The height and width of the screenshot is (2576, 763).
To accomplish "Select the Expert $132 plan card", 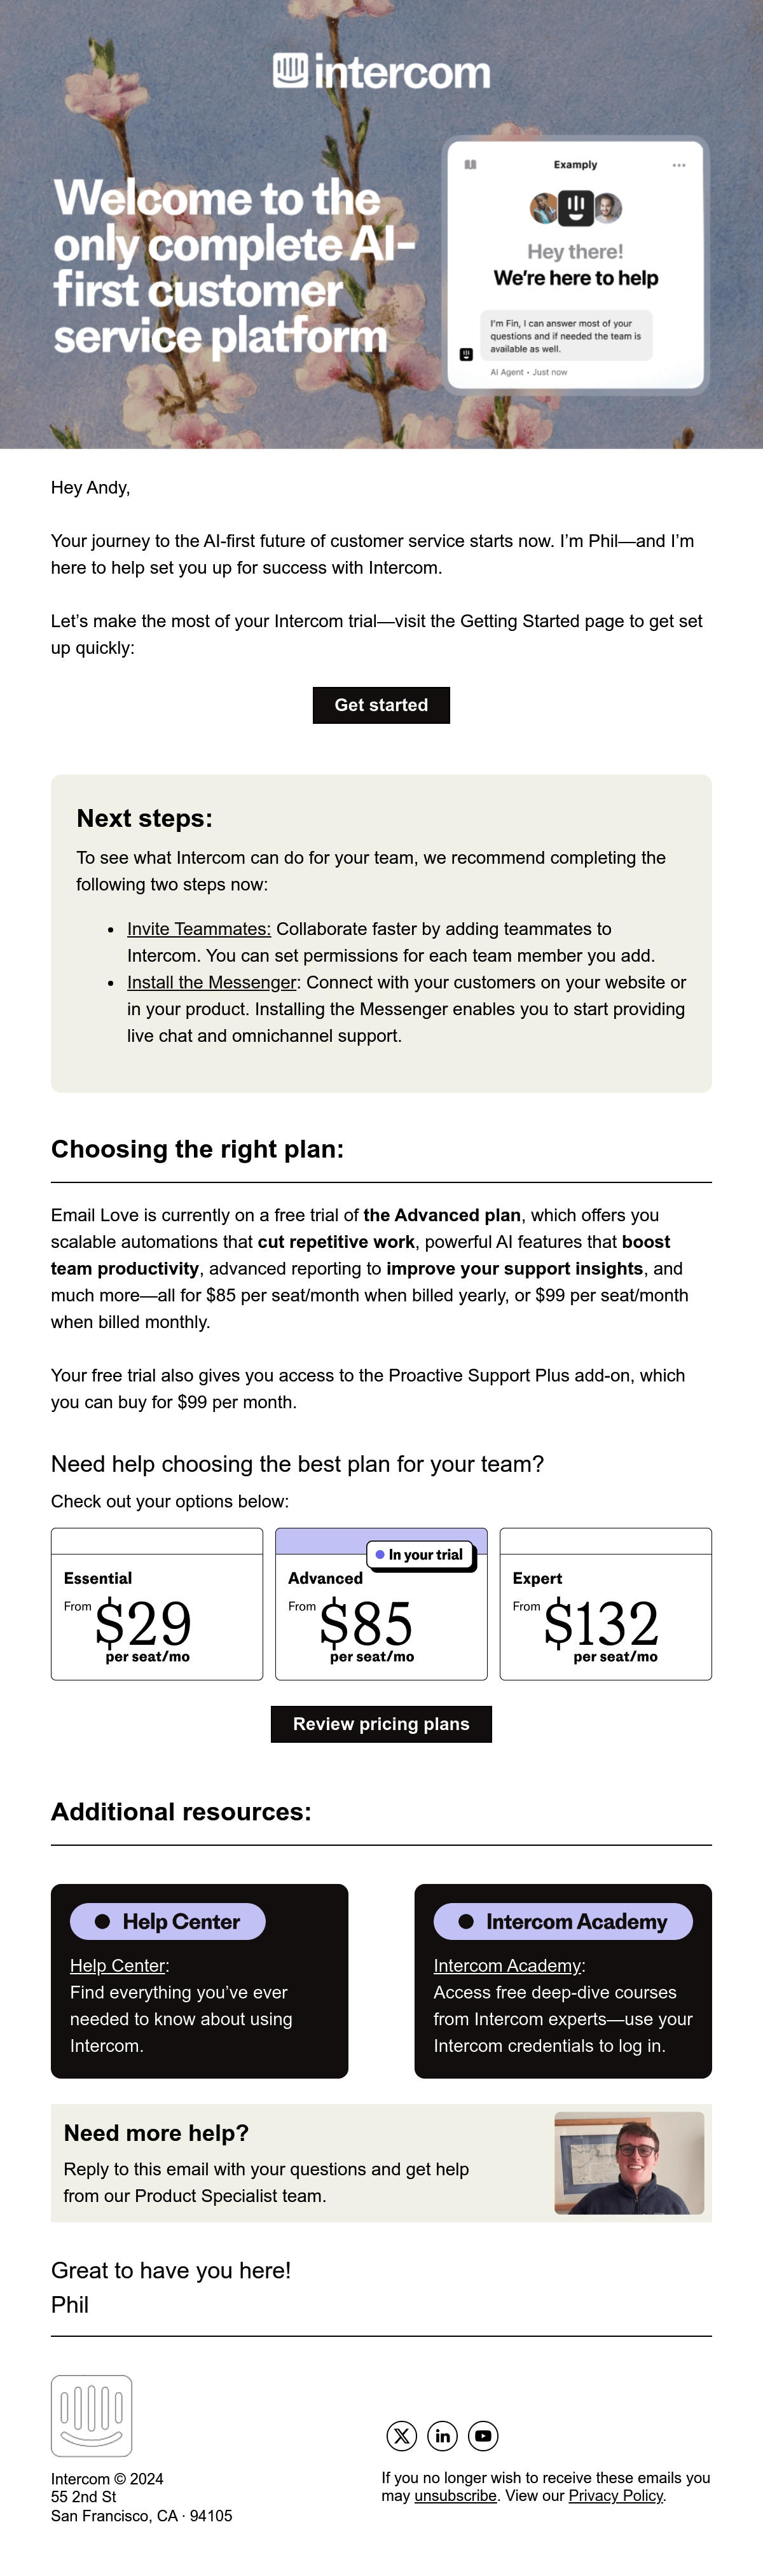I will (605, 1604).
